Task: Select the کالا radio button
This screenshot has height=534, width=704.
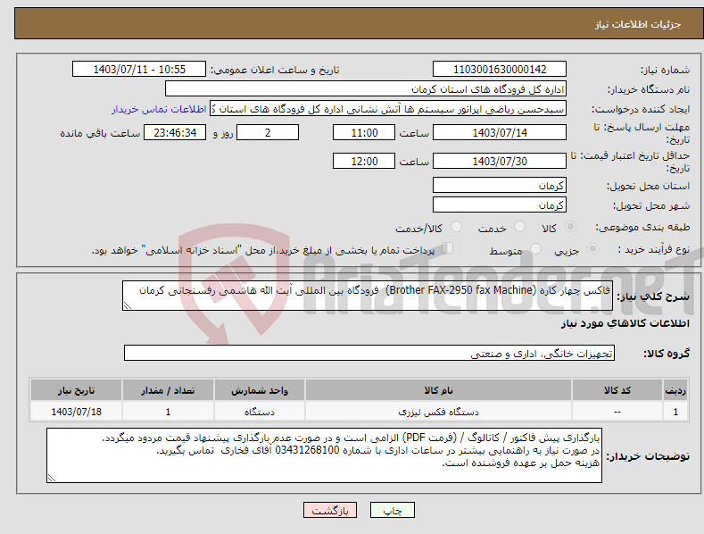Action: click(571, 227)
